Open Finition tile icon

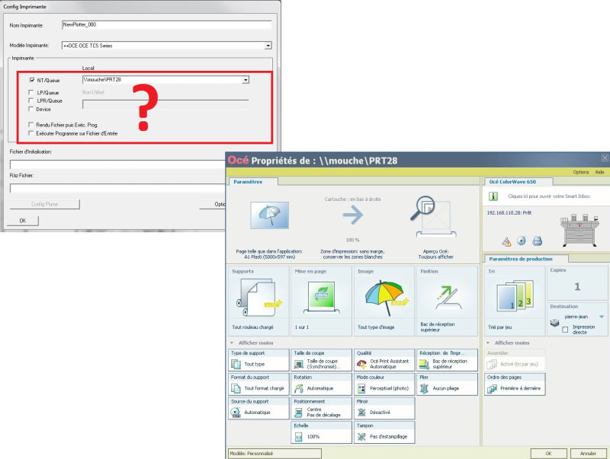point(447,300)
